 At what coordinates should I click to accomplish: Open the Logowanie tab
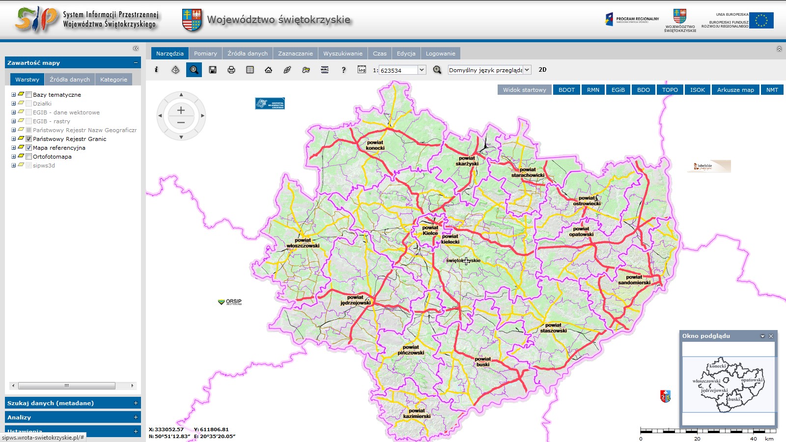coord(441,54)
